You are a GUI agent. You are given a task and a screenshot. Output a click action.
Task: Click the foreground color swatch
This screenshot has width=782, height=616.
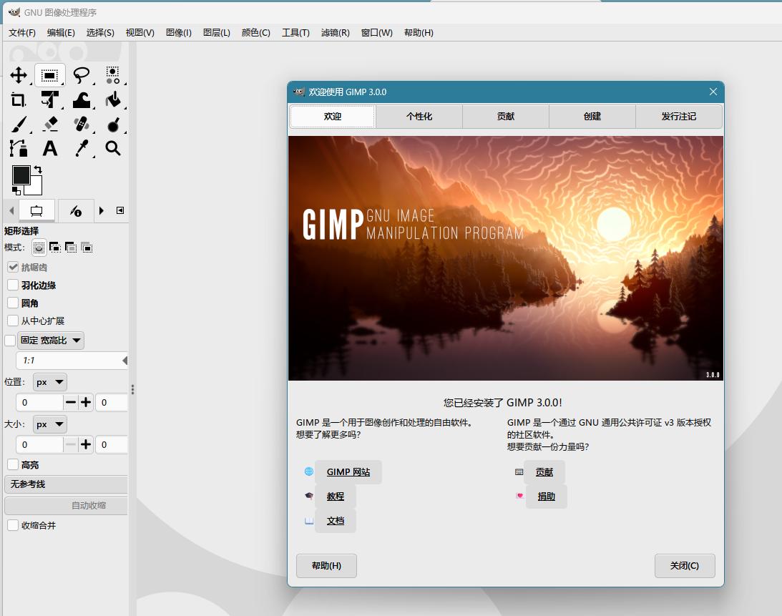pyautogui.click(x=21, y=176)
